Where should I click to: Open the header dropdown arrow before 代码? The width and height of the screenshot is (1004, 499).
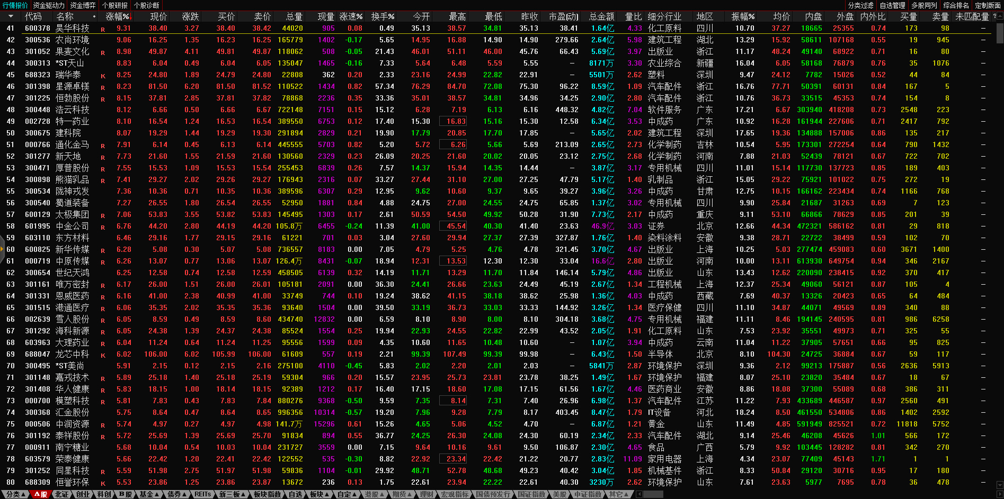11,16
